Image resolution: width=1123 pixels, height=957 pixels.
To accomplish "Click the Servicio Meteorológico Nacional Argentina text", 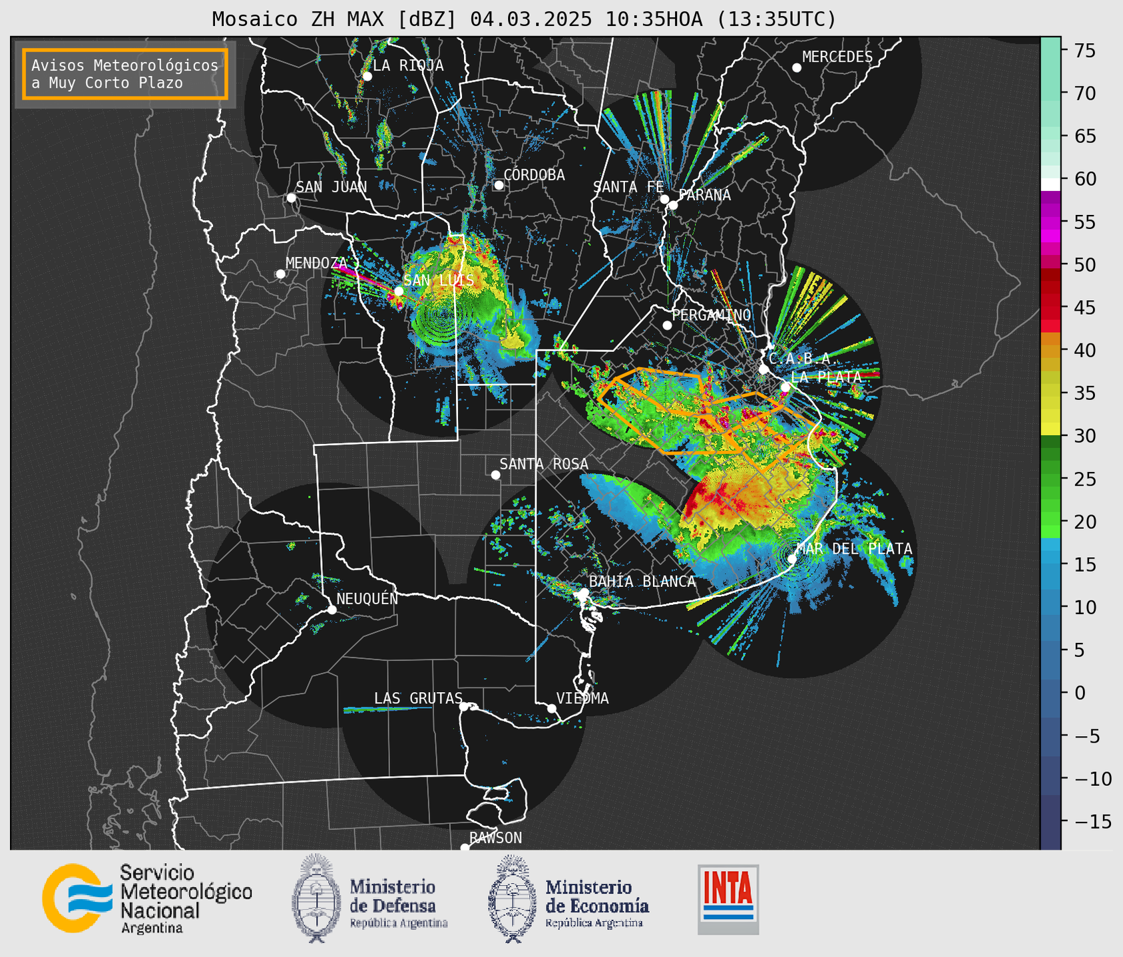I will (186, 898).
